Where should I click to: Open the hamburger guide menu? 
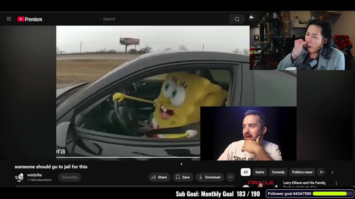point(9,19)
